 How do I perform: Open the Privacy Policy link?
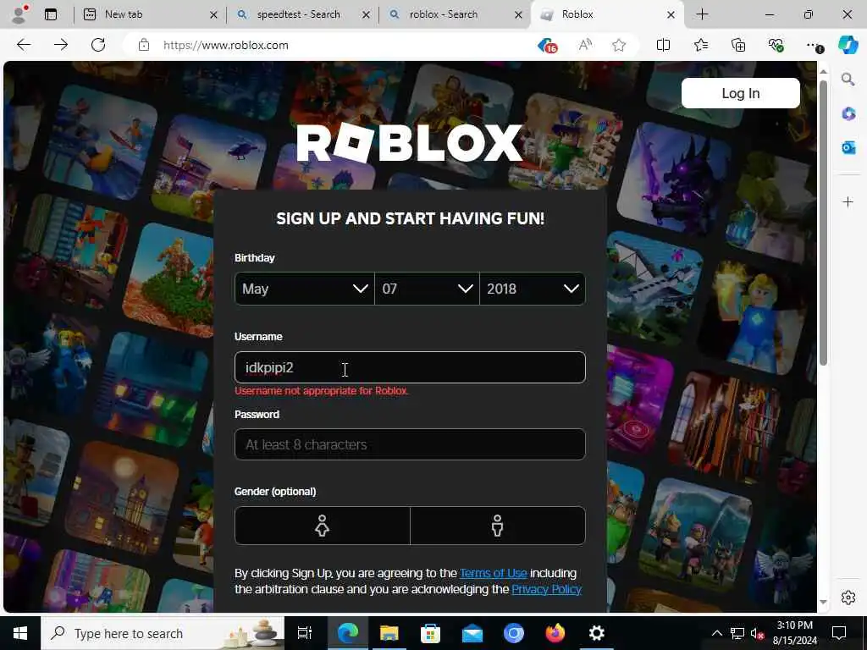pyautogui.click(x=546, y=590)
